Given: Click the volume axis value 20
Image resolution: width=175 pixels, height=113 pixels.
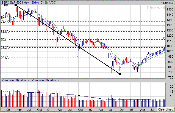Looking at the screenshot, I should coord(171,87).
